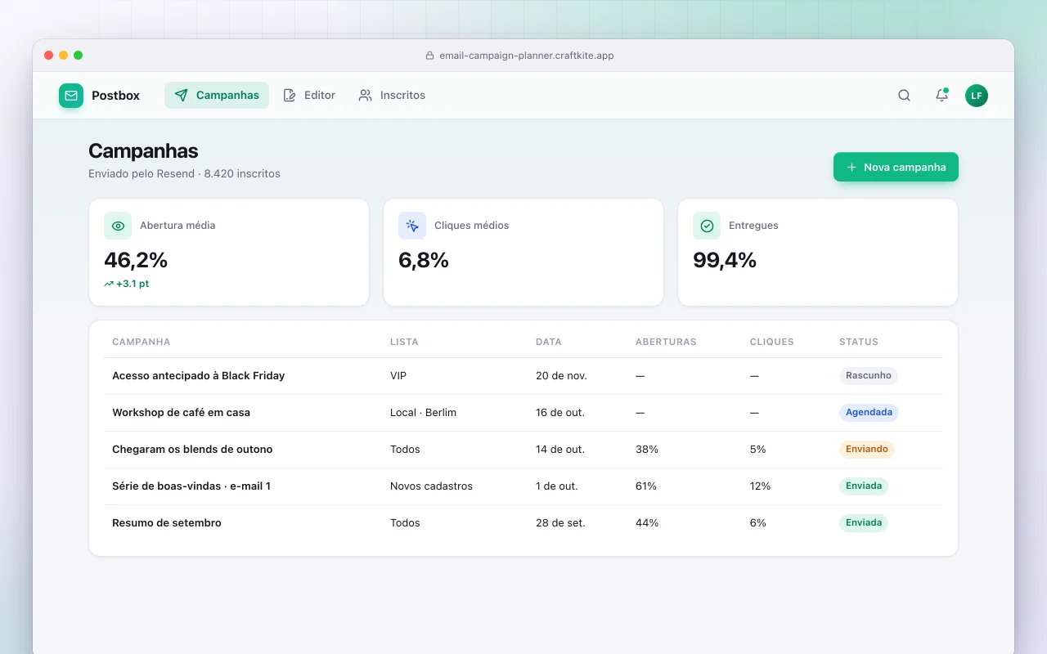Click the LISTA column header
Screen dimensions: 1047x654
click(x=404, y=342)
